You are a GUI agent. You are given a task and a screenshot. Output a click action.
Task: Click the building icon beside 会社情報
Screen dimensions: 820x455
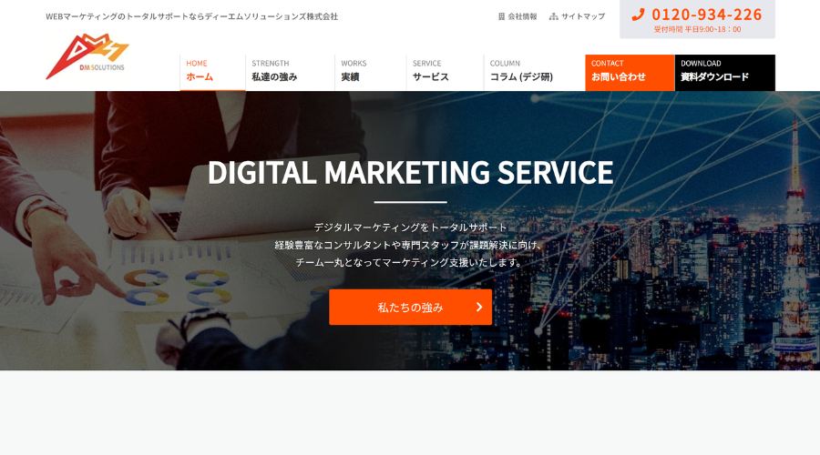coord(501,16)
